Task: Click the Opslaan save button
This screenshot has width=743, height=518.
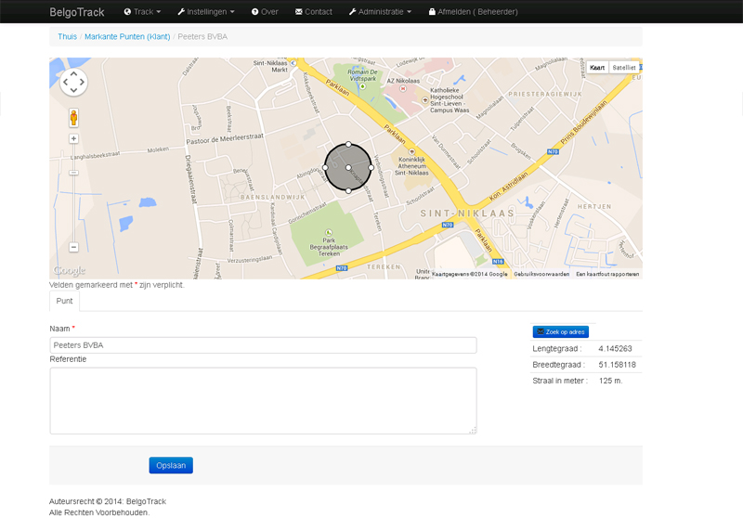Action: 171,465
